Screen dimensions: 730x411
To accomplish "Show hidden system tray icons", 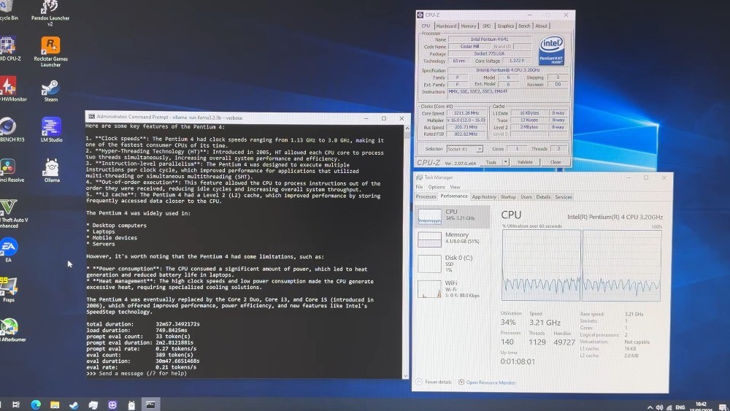I will coord(650,407).
